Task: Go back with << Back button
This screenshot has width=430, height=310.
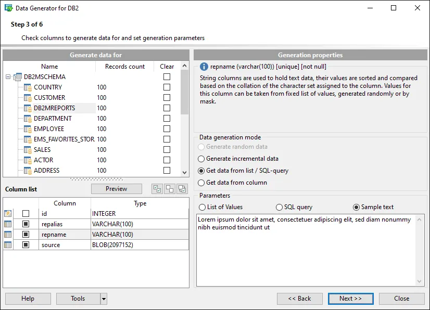Action: click(300, 299)
